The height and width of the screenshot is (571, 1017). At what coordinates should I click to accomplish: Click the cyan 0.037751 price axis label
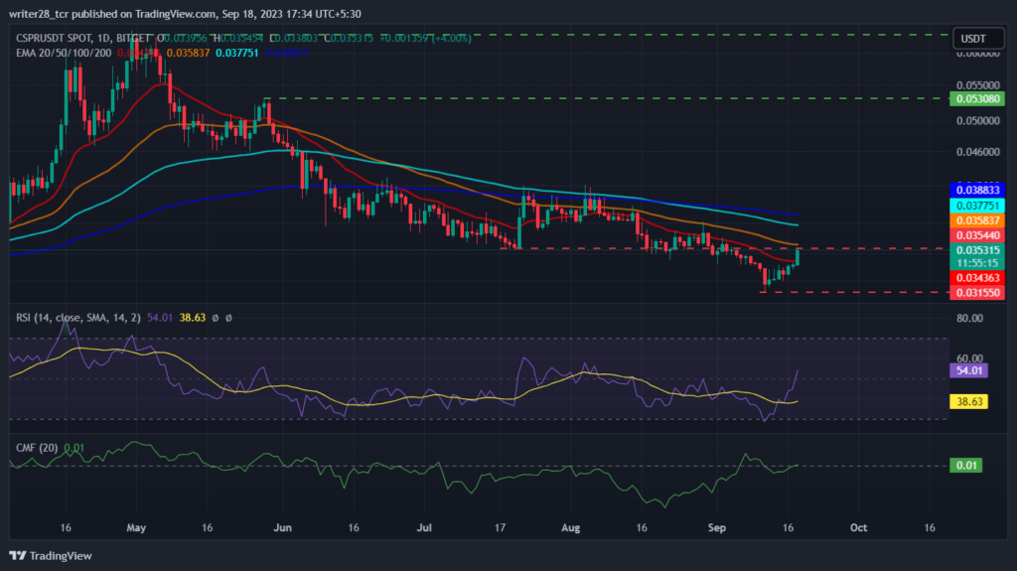[977, 206]
